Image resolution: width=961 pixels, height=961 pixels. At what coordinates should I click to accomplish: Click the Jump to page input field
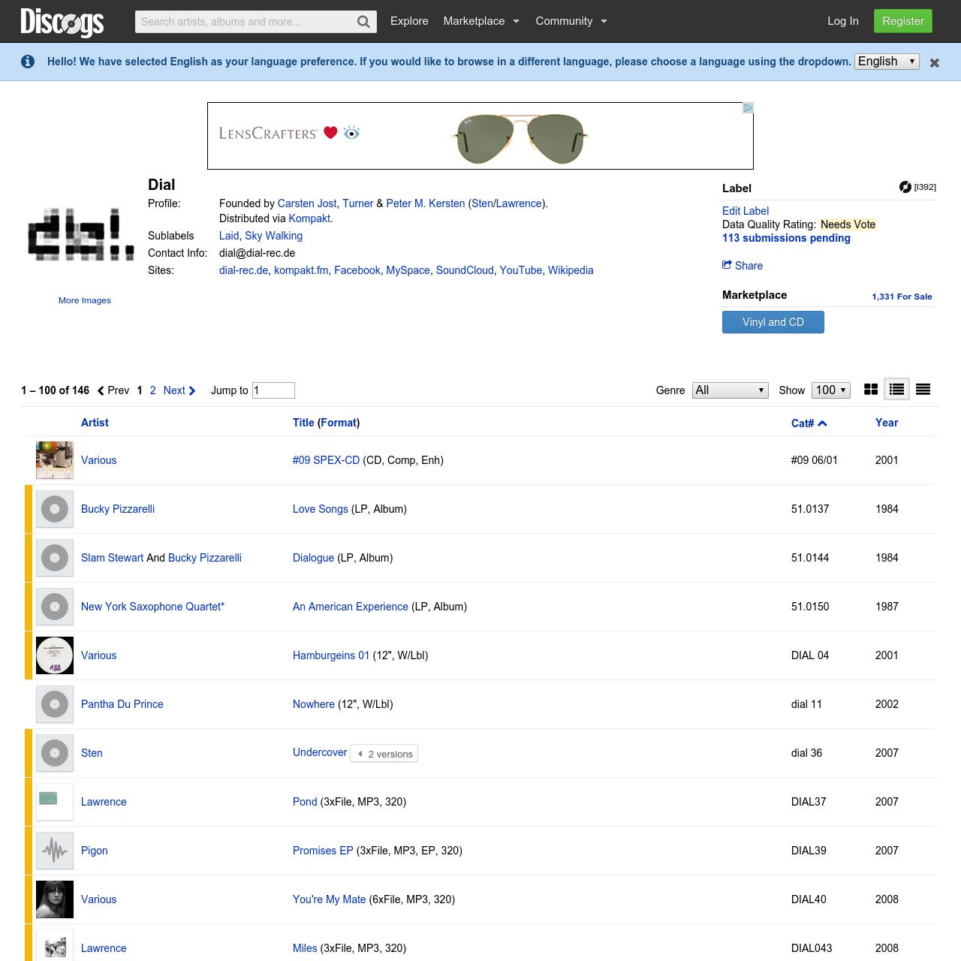(x=273, y=390)
